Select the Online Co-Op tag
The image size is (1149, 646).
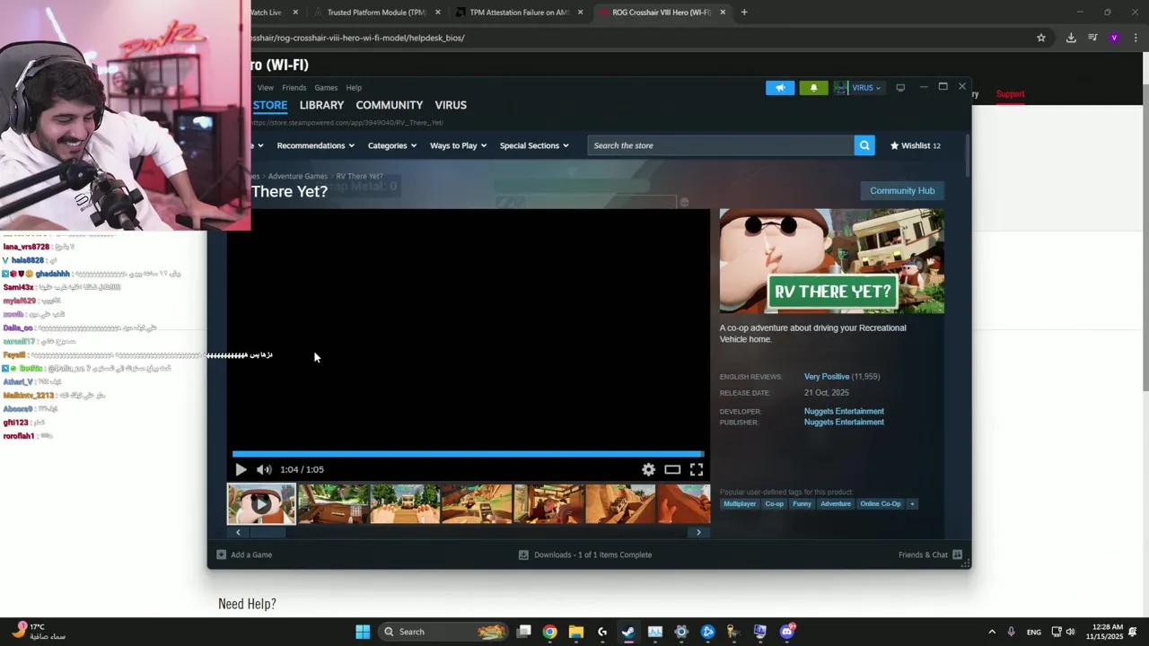(x=880, y=504)
